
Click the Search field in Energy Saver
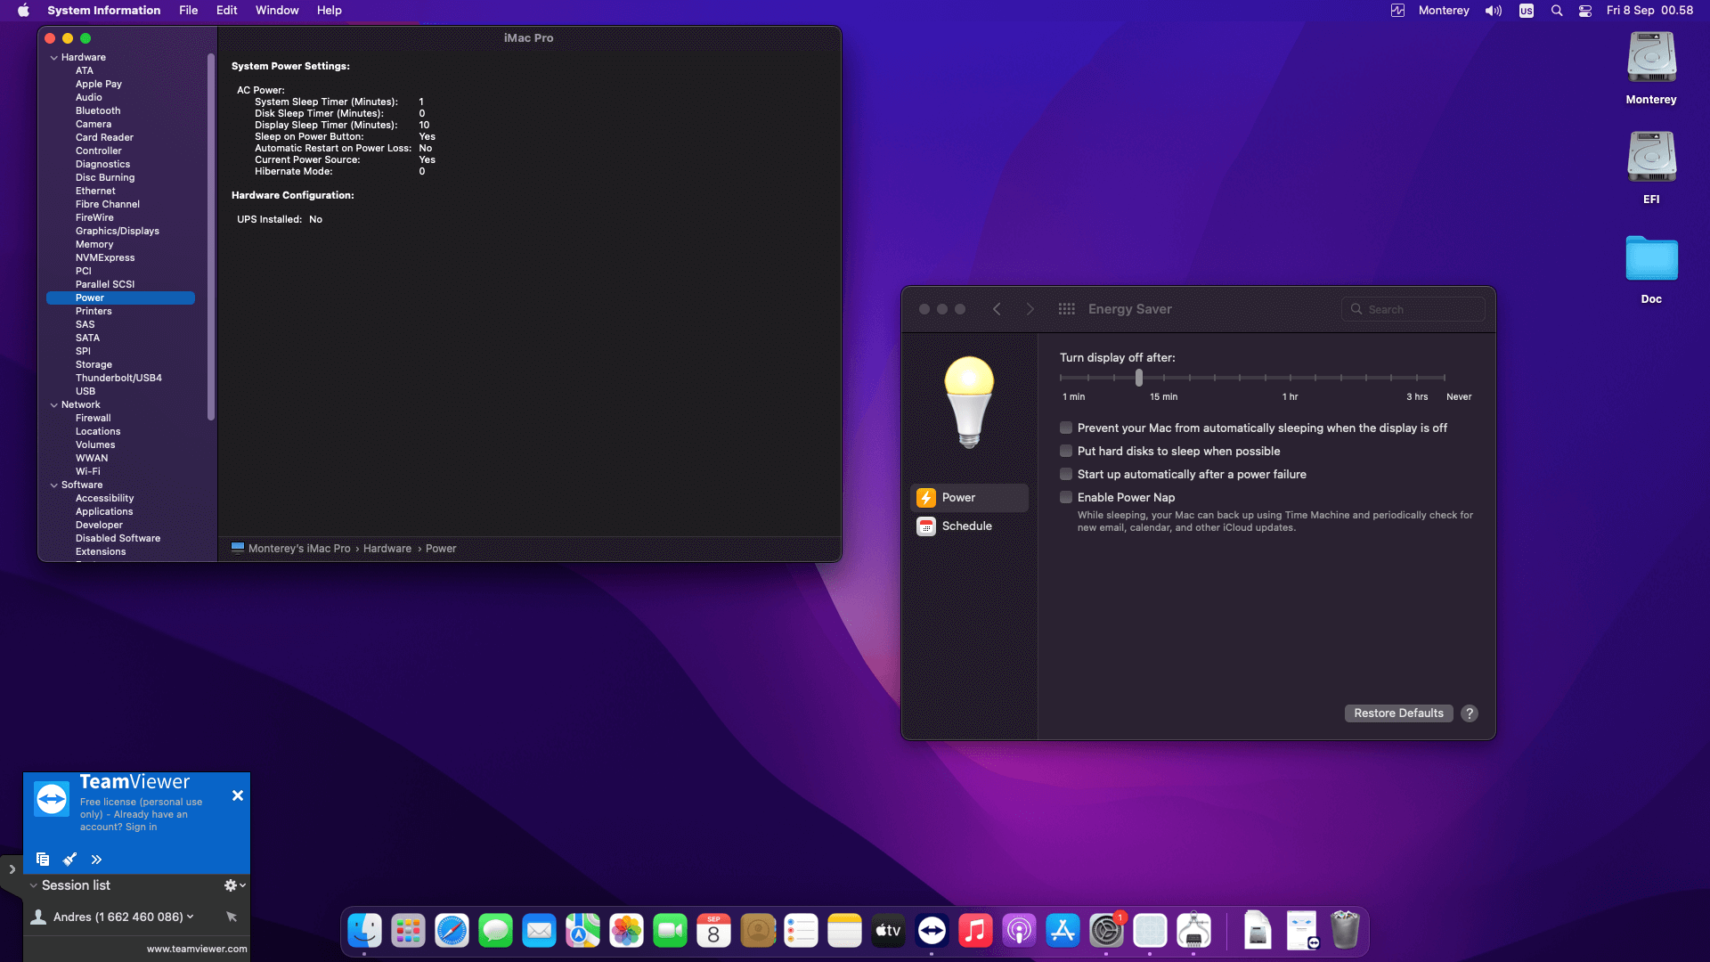(x=1413, y=309)
